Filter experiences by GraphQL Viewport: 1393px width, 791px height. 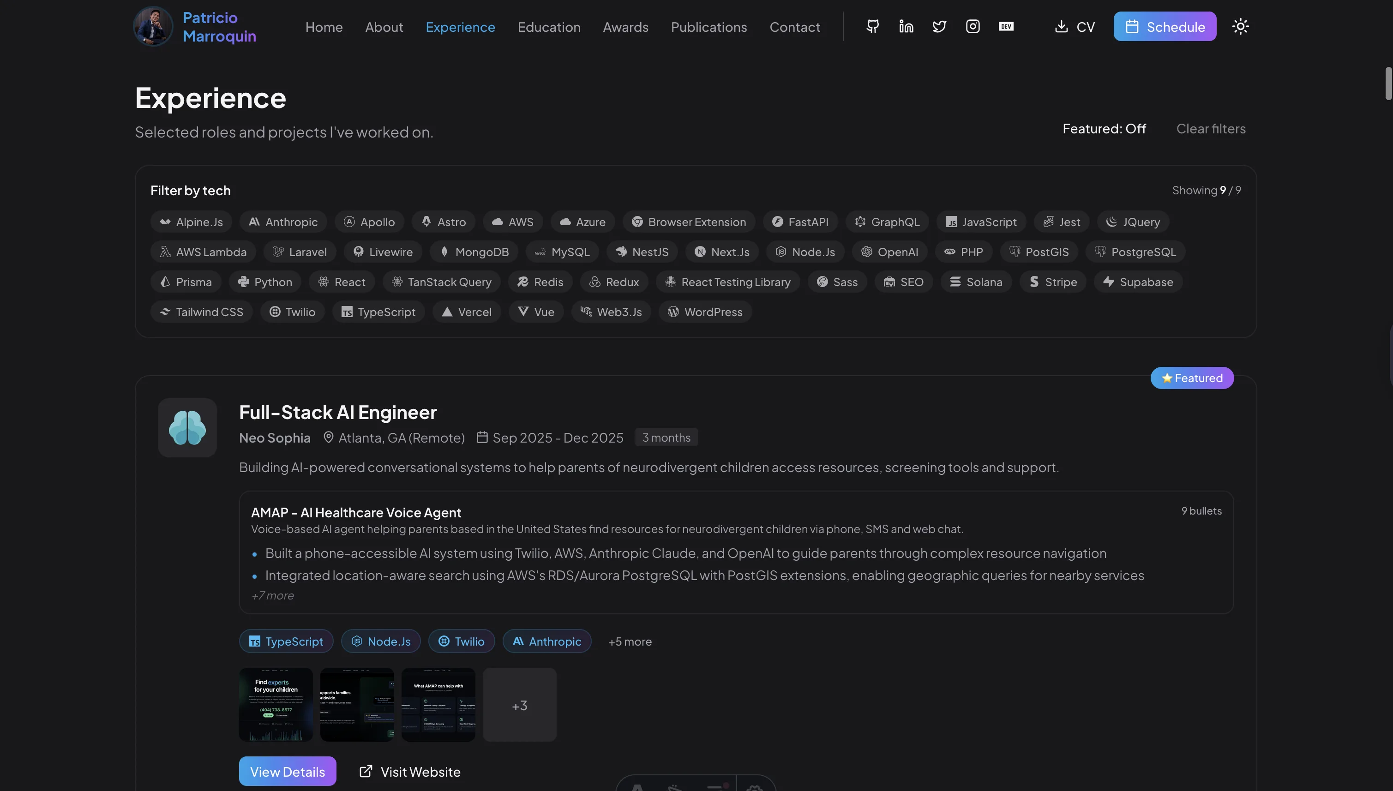tap(887, 222)
